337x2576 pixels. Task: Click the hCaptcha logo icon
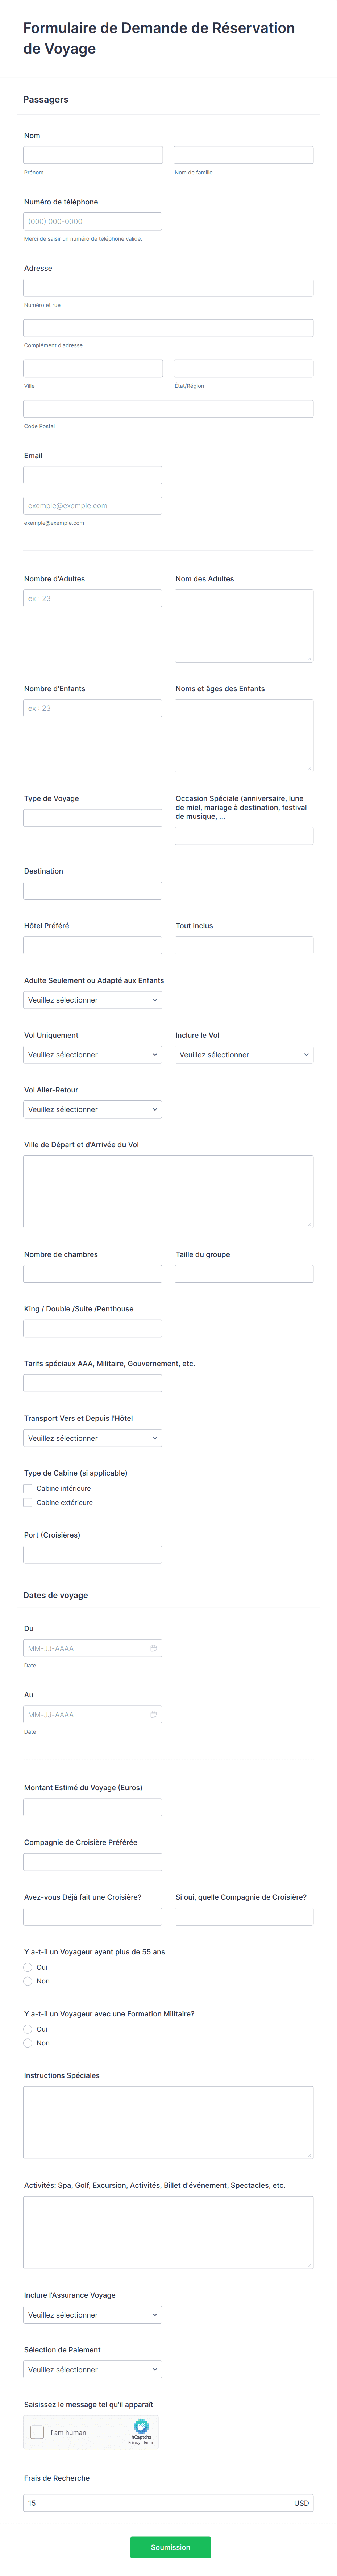(141, 2426)
